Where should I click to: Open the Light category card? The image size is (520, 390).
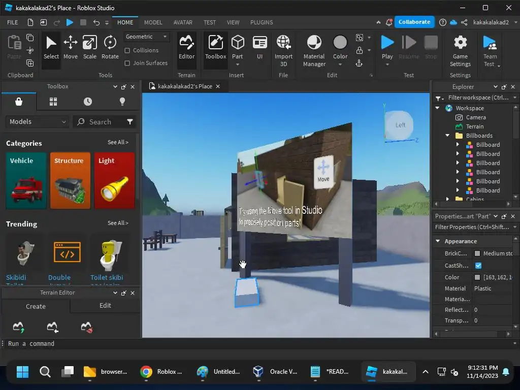[x=114, y=180]
